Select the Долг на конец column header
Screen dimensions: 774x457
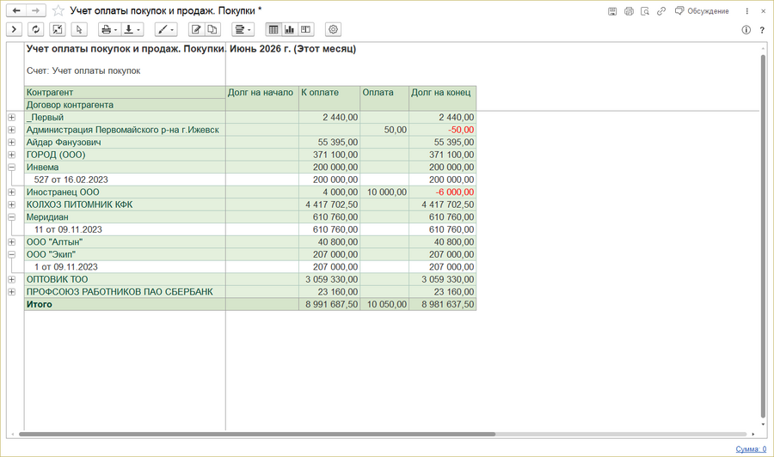click(x=443, y=98)
